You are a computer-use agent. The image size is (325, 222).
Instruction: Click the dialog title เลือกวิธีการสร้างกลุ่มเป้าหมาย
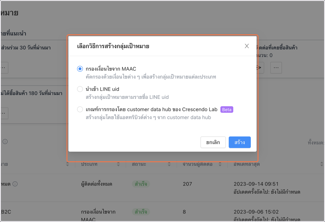click(113, 46)
